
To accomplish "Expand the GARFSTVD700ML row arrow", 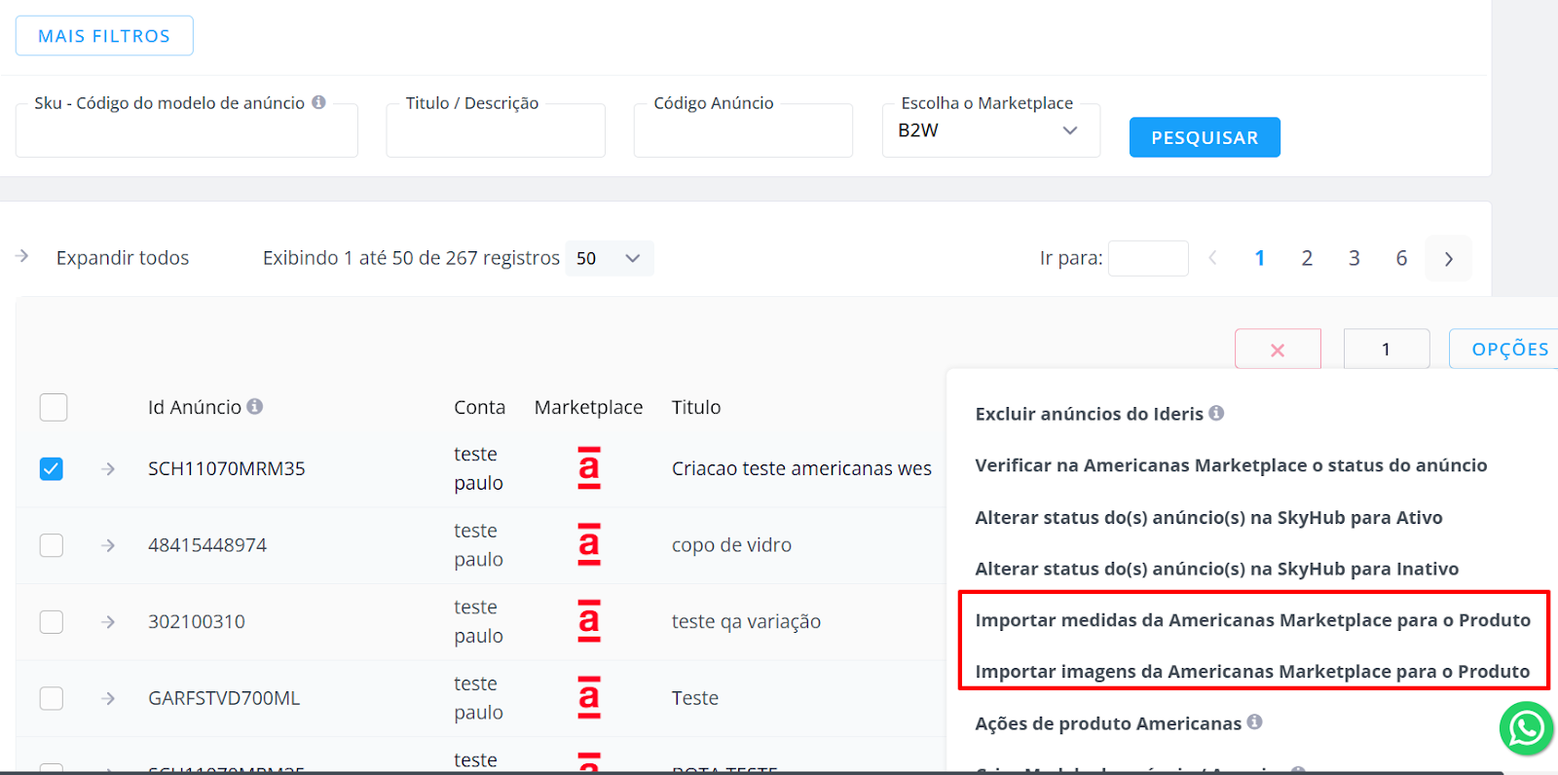I will [x=108, y=698].
